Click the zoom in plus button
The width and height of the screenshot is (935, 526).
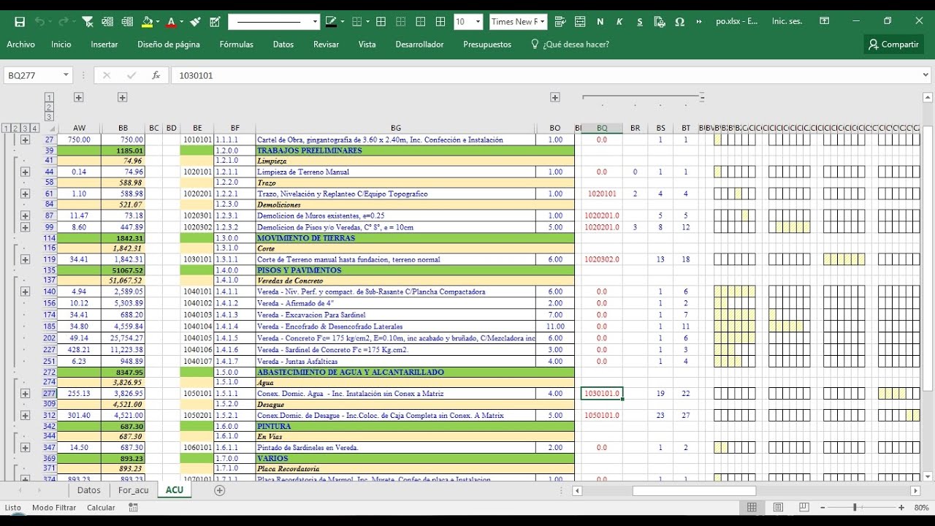pyautogui.click(x=901, y=508)
